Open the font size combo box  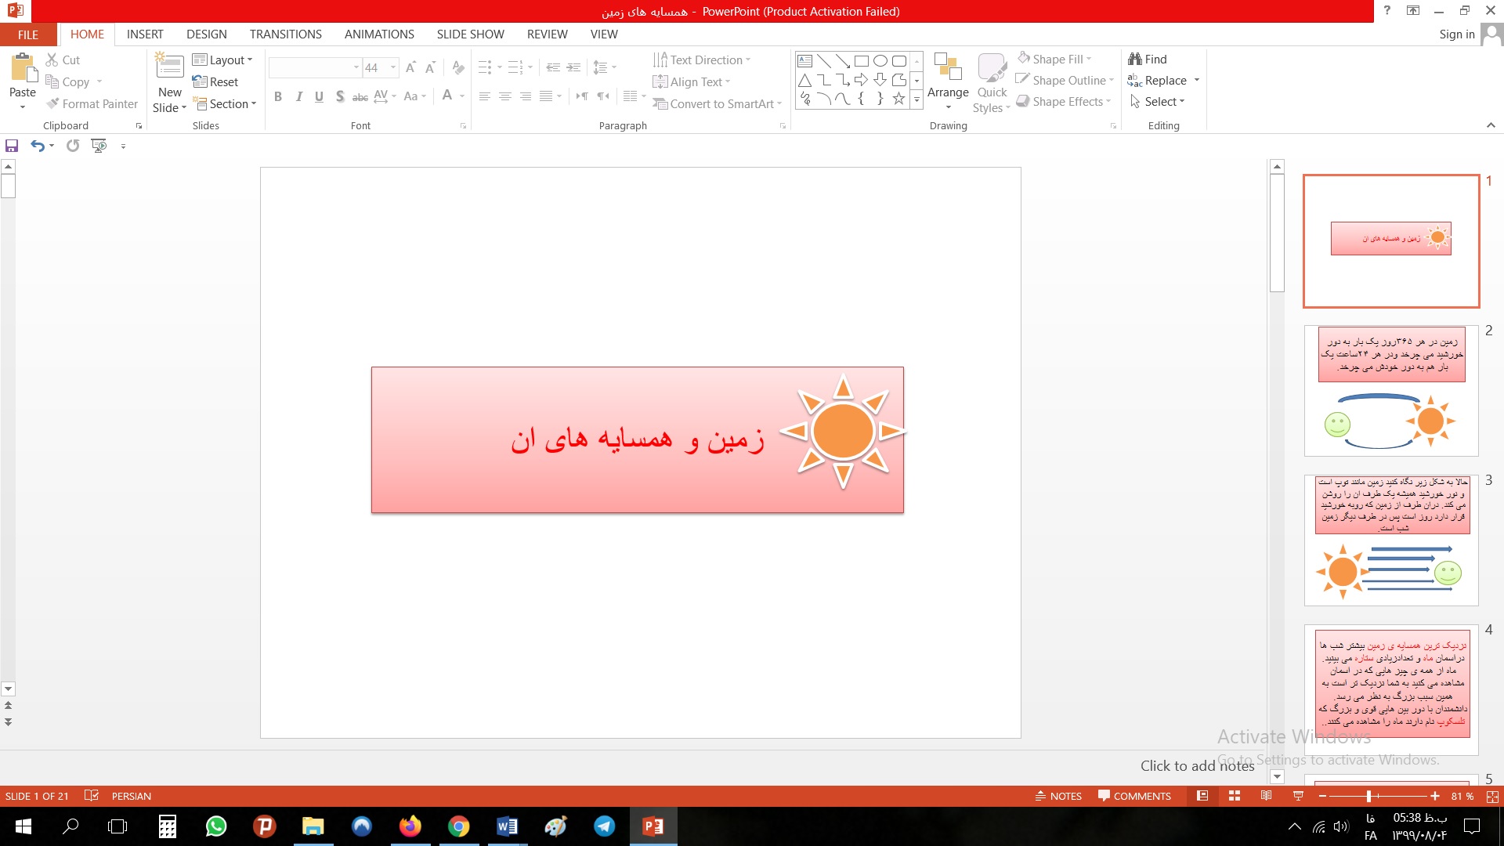pyautogui.click(x=380, y=68)
